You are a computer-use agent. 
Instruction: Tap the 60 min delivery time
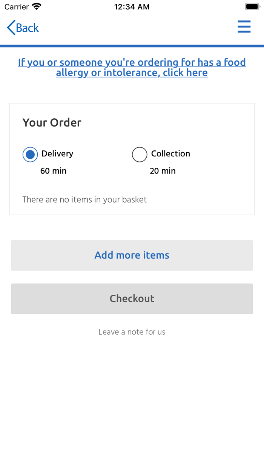[53, 171]
